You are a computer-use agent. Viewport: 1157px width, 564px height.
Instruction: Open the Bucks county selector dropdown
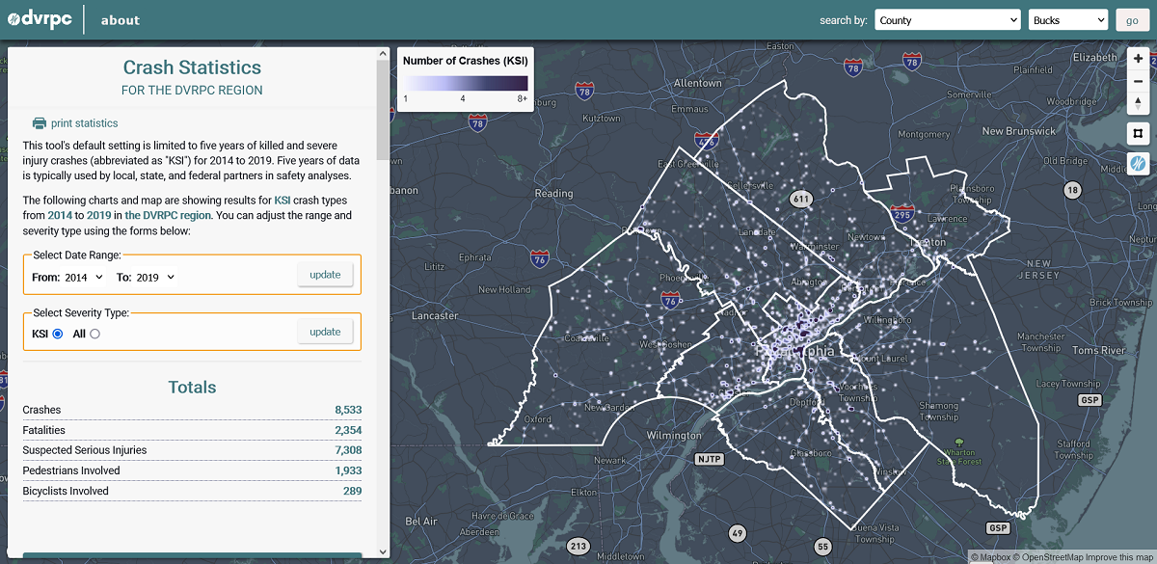coord(1068,20)
